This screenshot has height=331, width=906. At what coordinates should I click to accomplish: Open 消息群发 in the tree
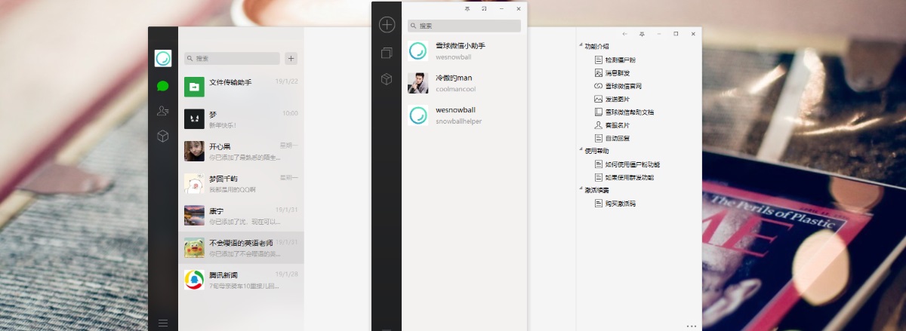tap(617, 72)
